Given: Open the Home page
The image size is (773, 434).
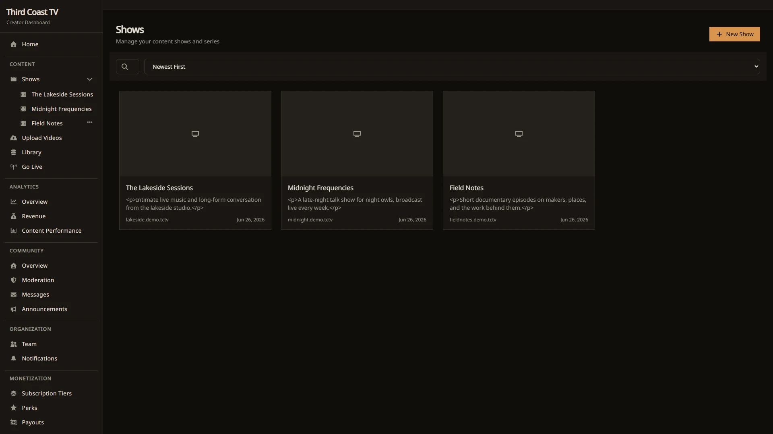Looking at the screenshot, I should click(x=51, y=44).
